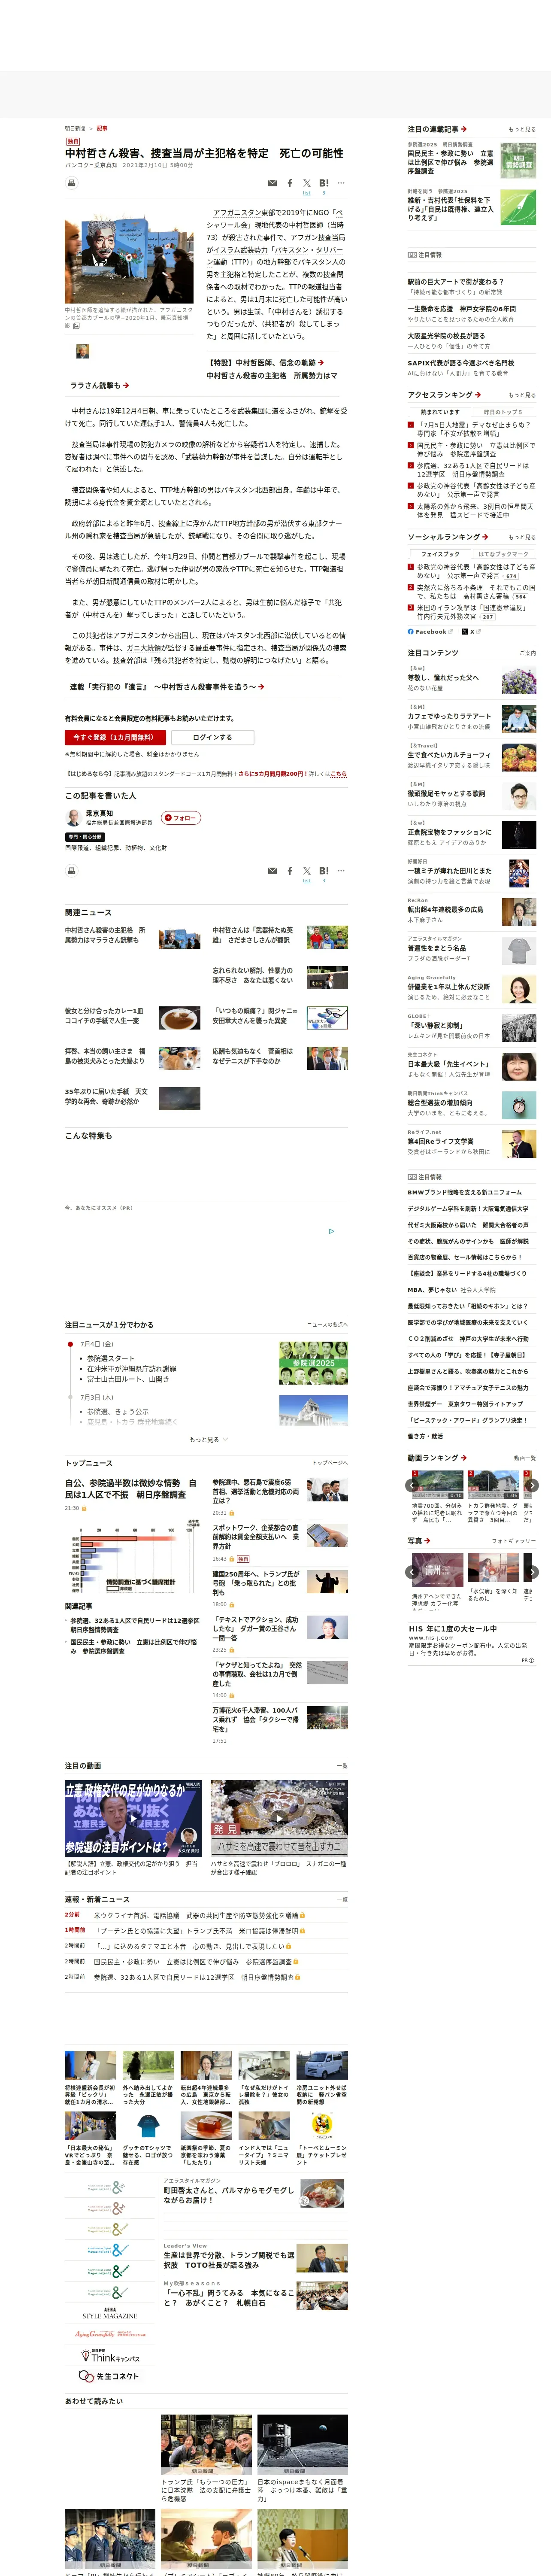This screenshot has width=551, height=2576.
Task: Click the Think キャンパス logo
Action: (109, 2357)
